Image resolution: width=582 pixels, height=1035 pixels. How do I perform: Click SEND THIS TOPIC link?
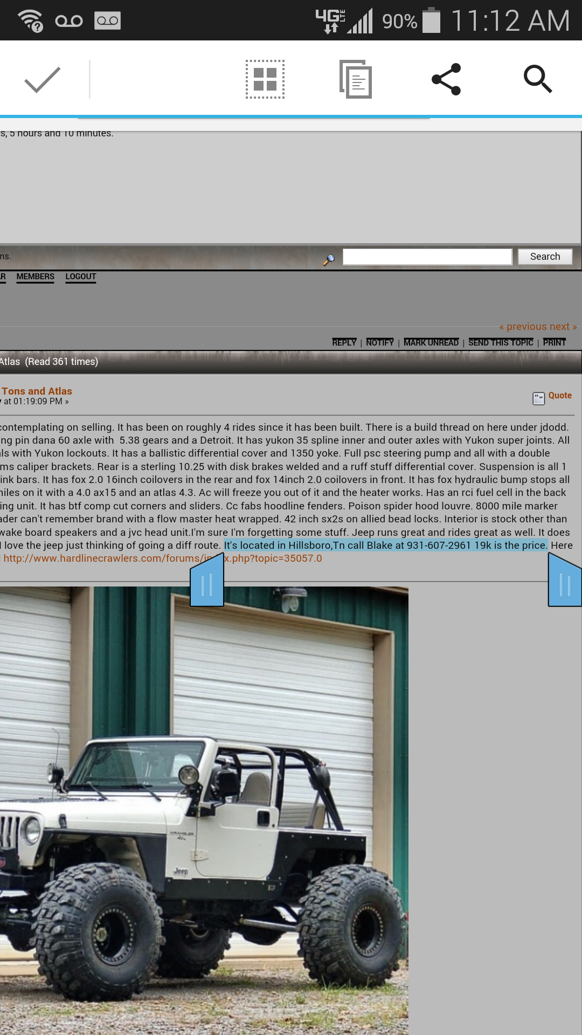pos(501,342)
